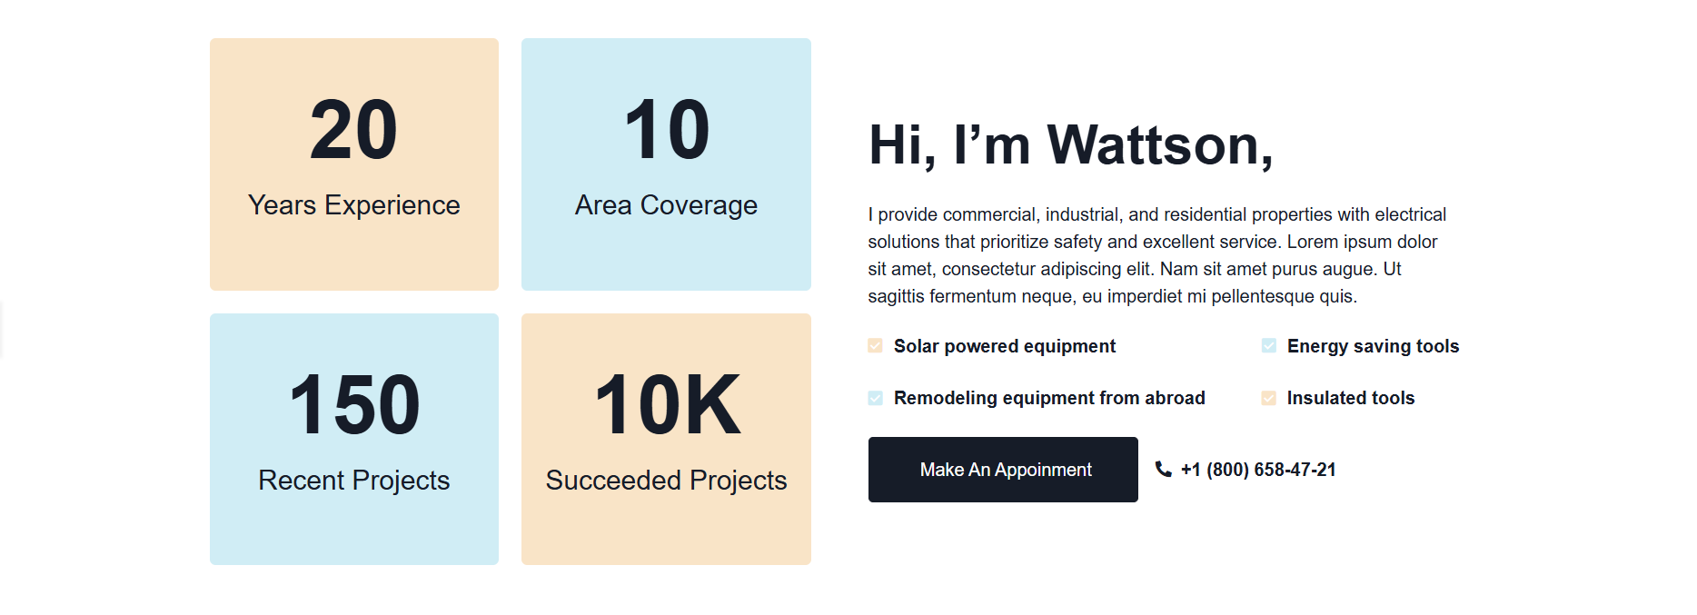This screenshot has width=1697, height=615.
Task: Click the Succeeded Projects label
Action: 666,481
